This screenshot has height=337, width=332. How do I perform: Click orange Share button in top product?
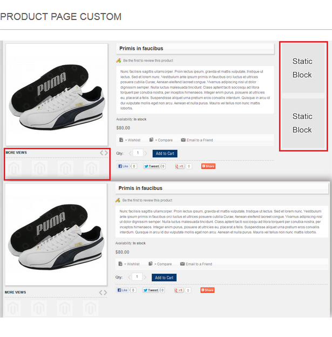click(208, 166)
